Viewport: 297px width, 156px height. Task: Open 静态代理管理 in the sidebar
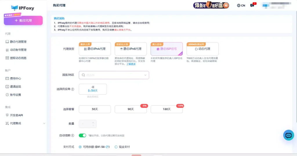[18, 42]
